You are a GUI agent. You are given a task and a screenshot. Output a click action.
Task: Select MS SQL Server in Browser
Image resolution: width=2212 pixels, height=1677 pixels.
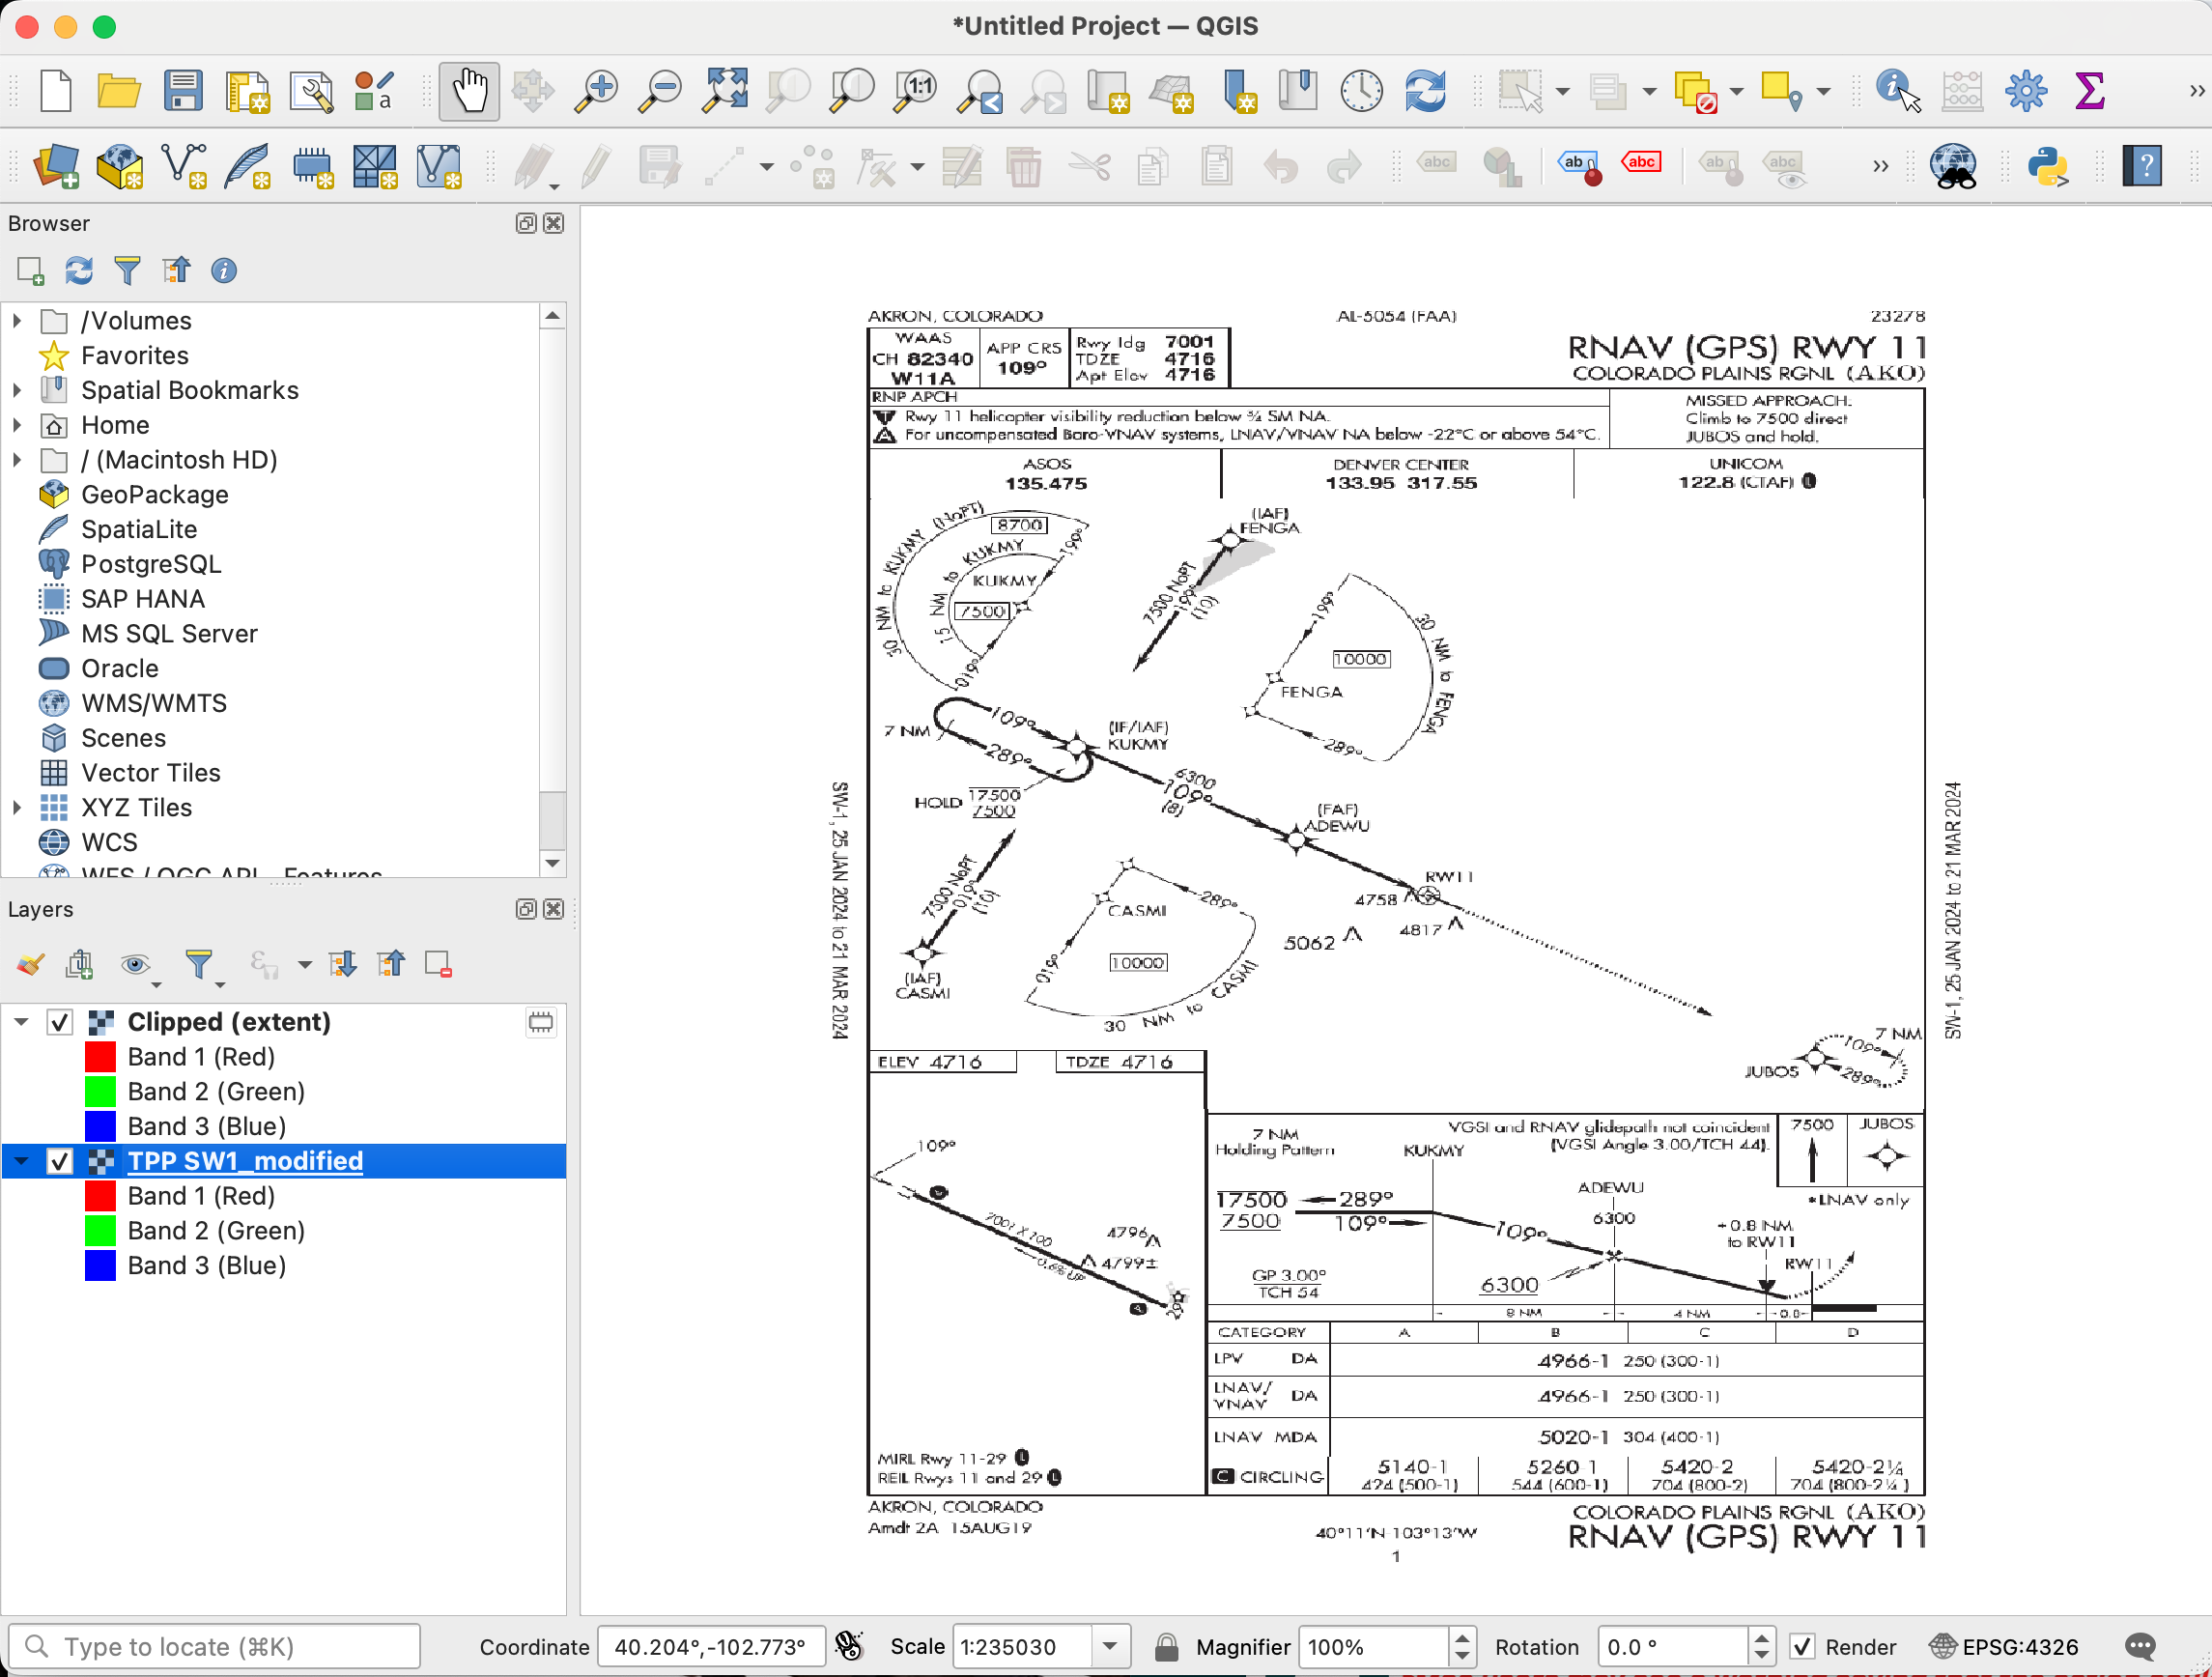tap(169, 634)
